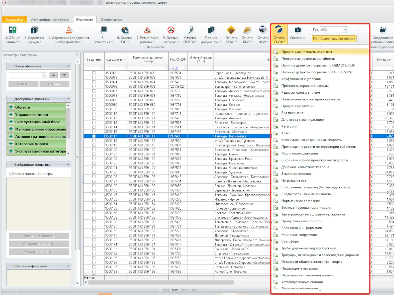Open the 'Отчеты БКАД' icon
This screenshot has height=295, width=394.
(231, 30)
